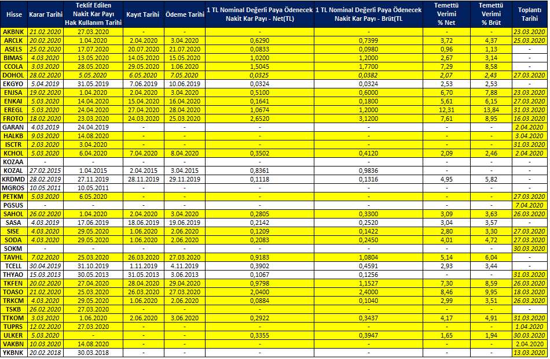The image size is (550, 359).
Task: Select the Karar Tarihi column header
Action: click(x=46, y=14)
